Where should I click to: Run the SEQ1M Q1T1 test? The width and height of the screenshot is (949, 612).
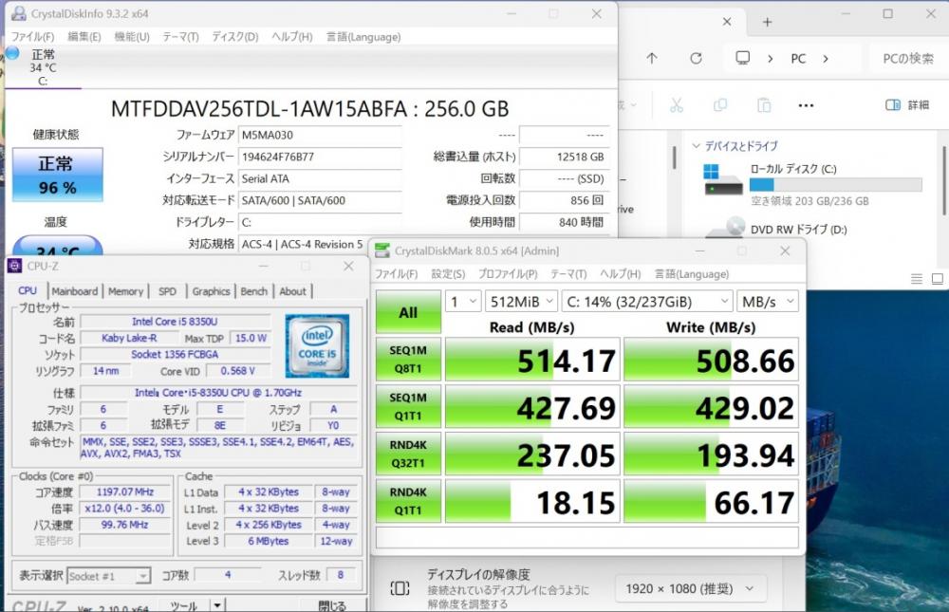408,407
